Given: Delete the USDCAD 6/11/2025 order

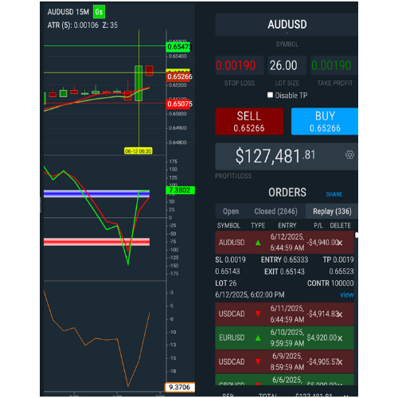Looking at the screenshot, I should pos(340,314).
